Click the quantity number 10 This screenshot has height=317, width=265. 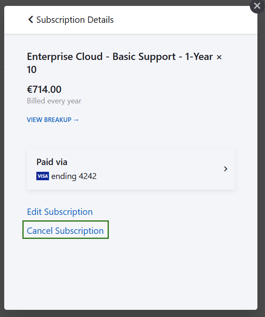pyautogui.click(x=32, y=70)
